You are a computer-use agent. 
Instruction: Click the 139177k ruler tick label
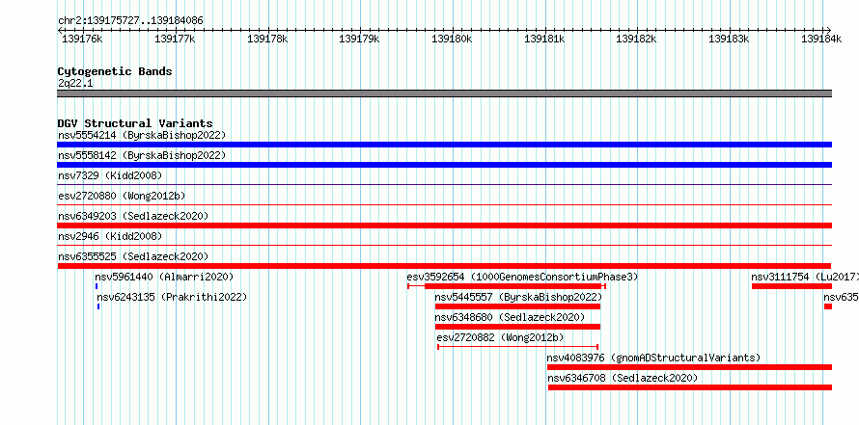[x=175, y=39]
